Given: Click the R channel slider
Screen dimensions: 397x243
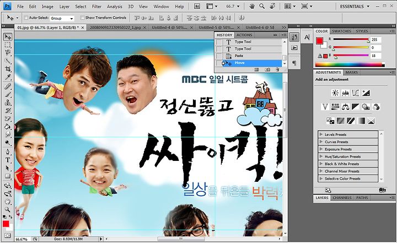Looking at the screenshot, I should [351, 40].
